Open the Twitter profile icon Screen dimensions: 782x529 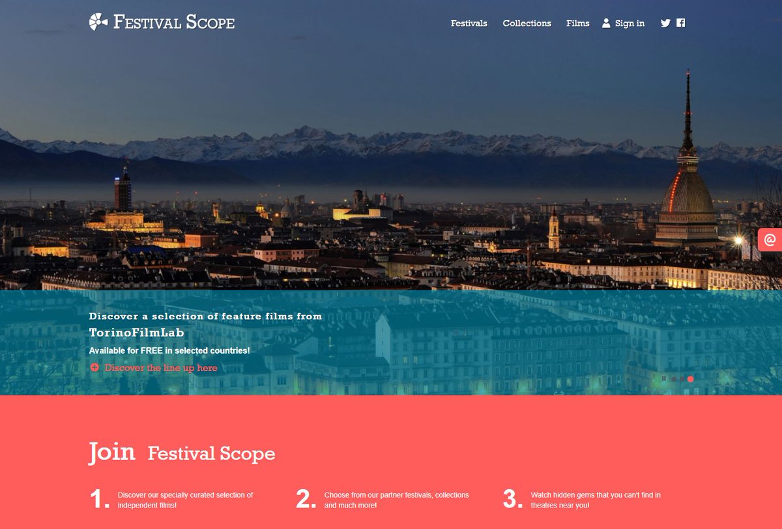[x=665, y=23]
